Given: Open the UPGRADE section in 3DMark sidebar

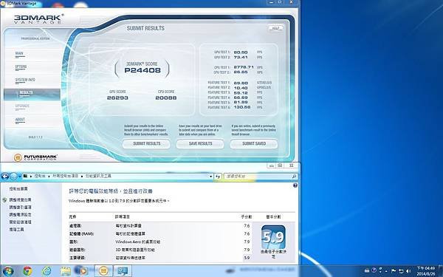Looking at the screenshot, I should click(22, 106).
